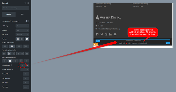Select horizontal row direction icon under Richtung
Screen dimensions: 176x92
point(18,39)
